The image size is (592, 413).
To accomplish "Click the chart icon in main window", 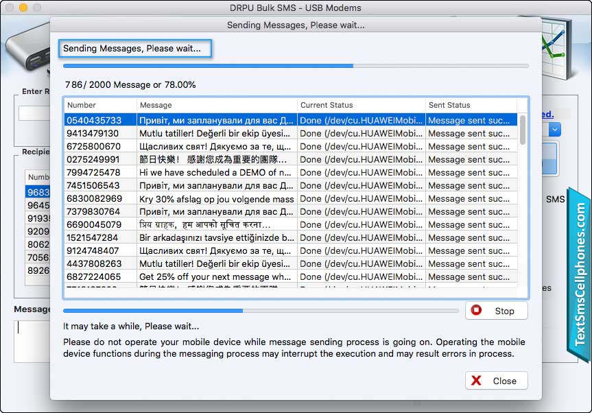I will [x=556, y=47].
